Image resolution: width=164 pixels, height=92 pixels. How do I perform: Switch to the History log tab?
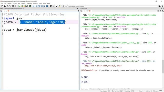coord(123,89)
